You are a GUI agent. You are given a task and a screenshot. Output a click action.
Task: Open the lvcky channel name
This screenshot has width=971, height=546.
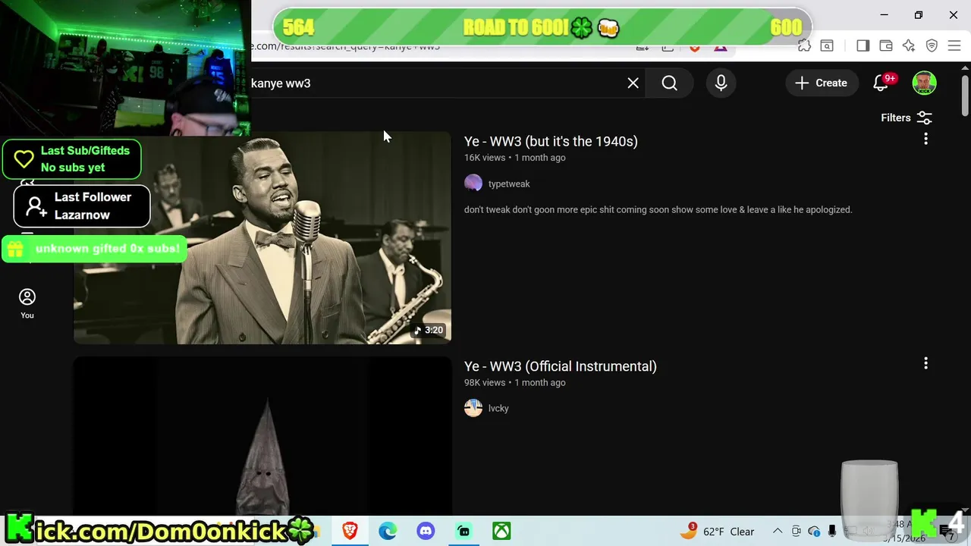coord(498,408)
